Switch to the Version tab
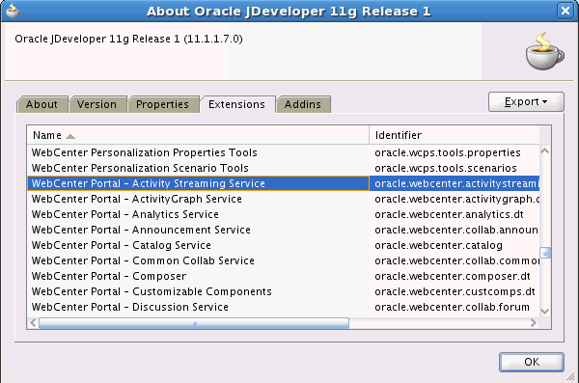The height and width of the screenshot is (383, 579). point(96,104)
